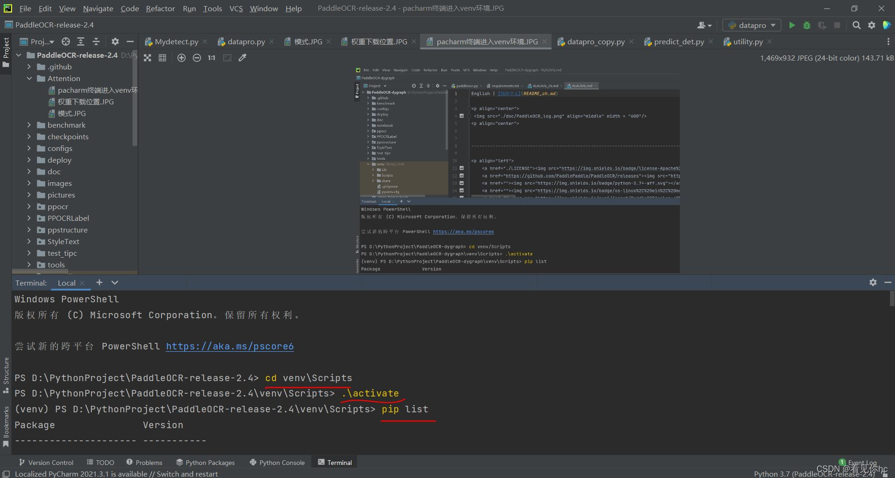Open Project panel options gear
The width and height of the screenshot is (895, 478).
click(115, 41)
